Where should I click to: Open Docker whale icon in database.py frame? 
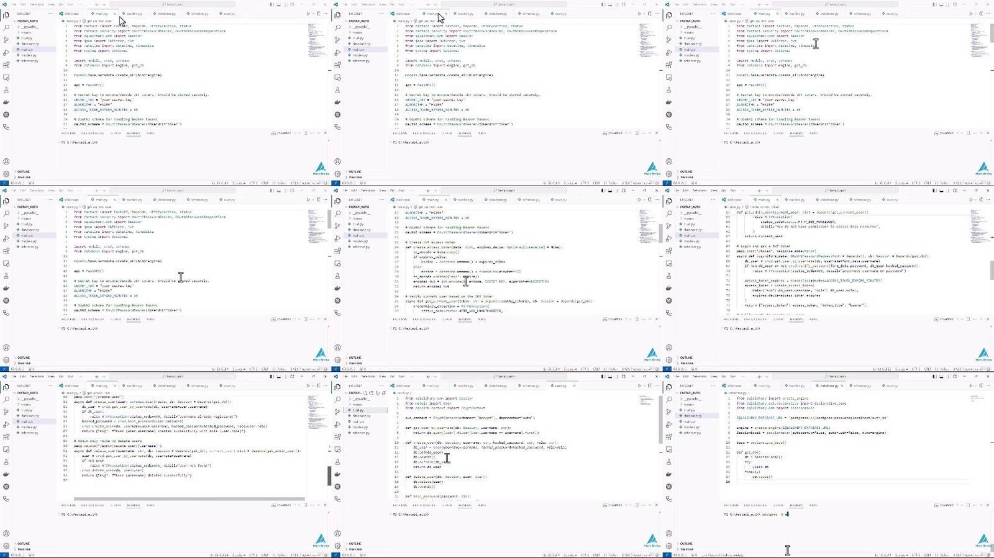click(669, 474)
